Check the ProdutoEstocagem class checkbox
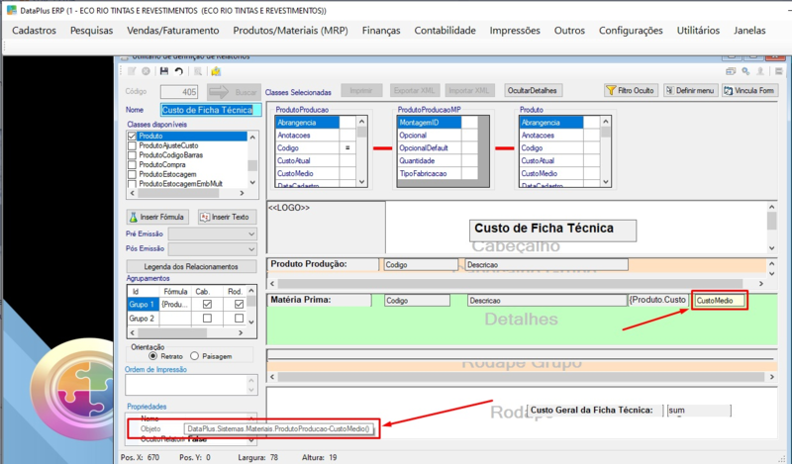Screen dimensions: 792x464 133,174
